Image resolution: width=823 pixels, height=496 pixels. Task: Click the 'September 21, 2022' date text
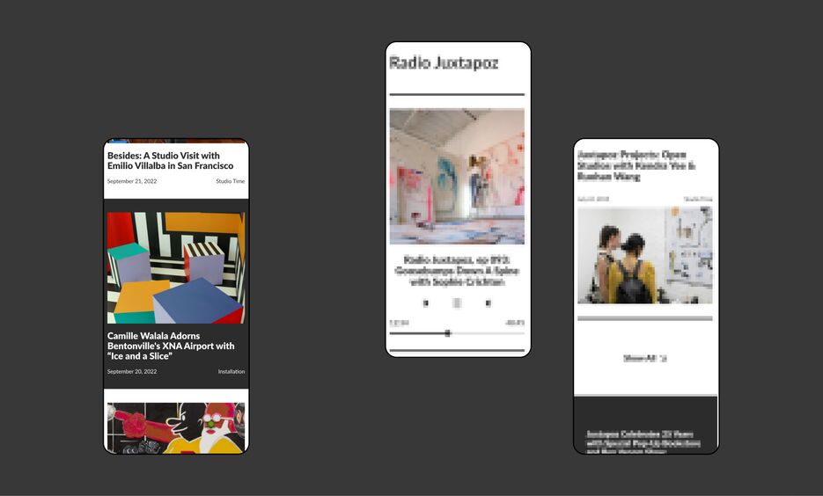(x=132, y=181)
